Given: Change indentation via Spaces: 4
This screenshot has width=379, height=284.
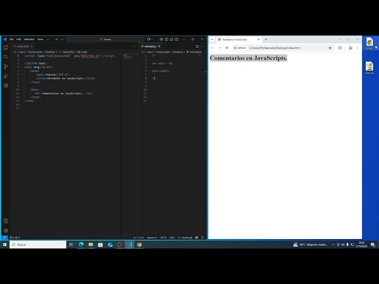Looking at the screenshot, I should pos(152,237).
